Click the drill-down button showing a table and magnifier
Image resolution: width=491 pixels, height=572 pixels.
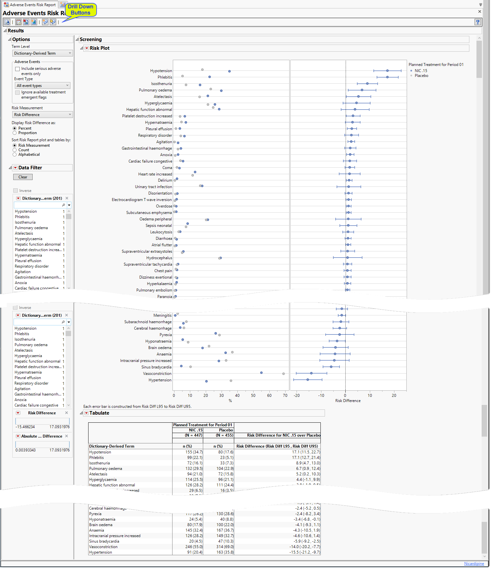click(18, 22)
